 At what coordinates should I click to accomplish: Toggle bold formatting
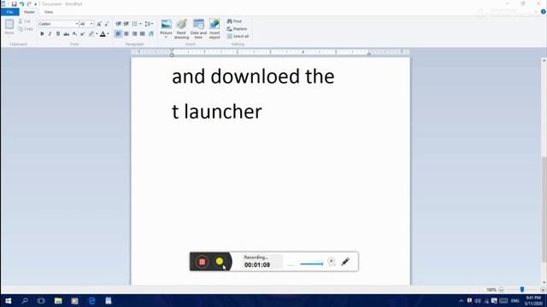(x=42, y=34)
